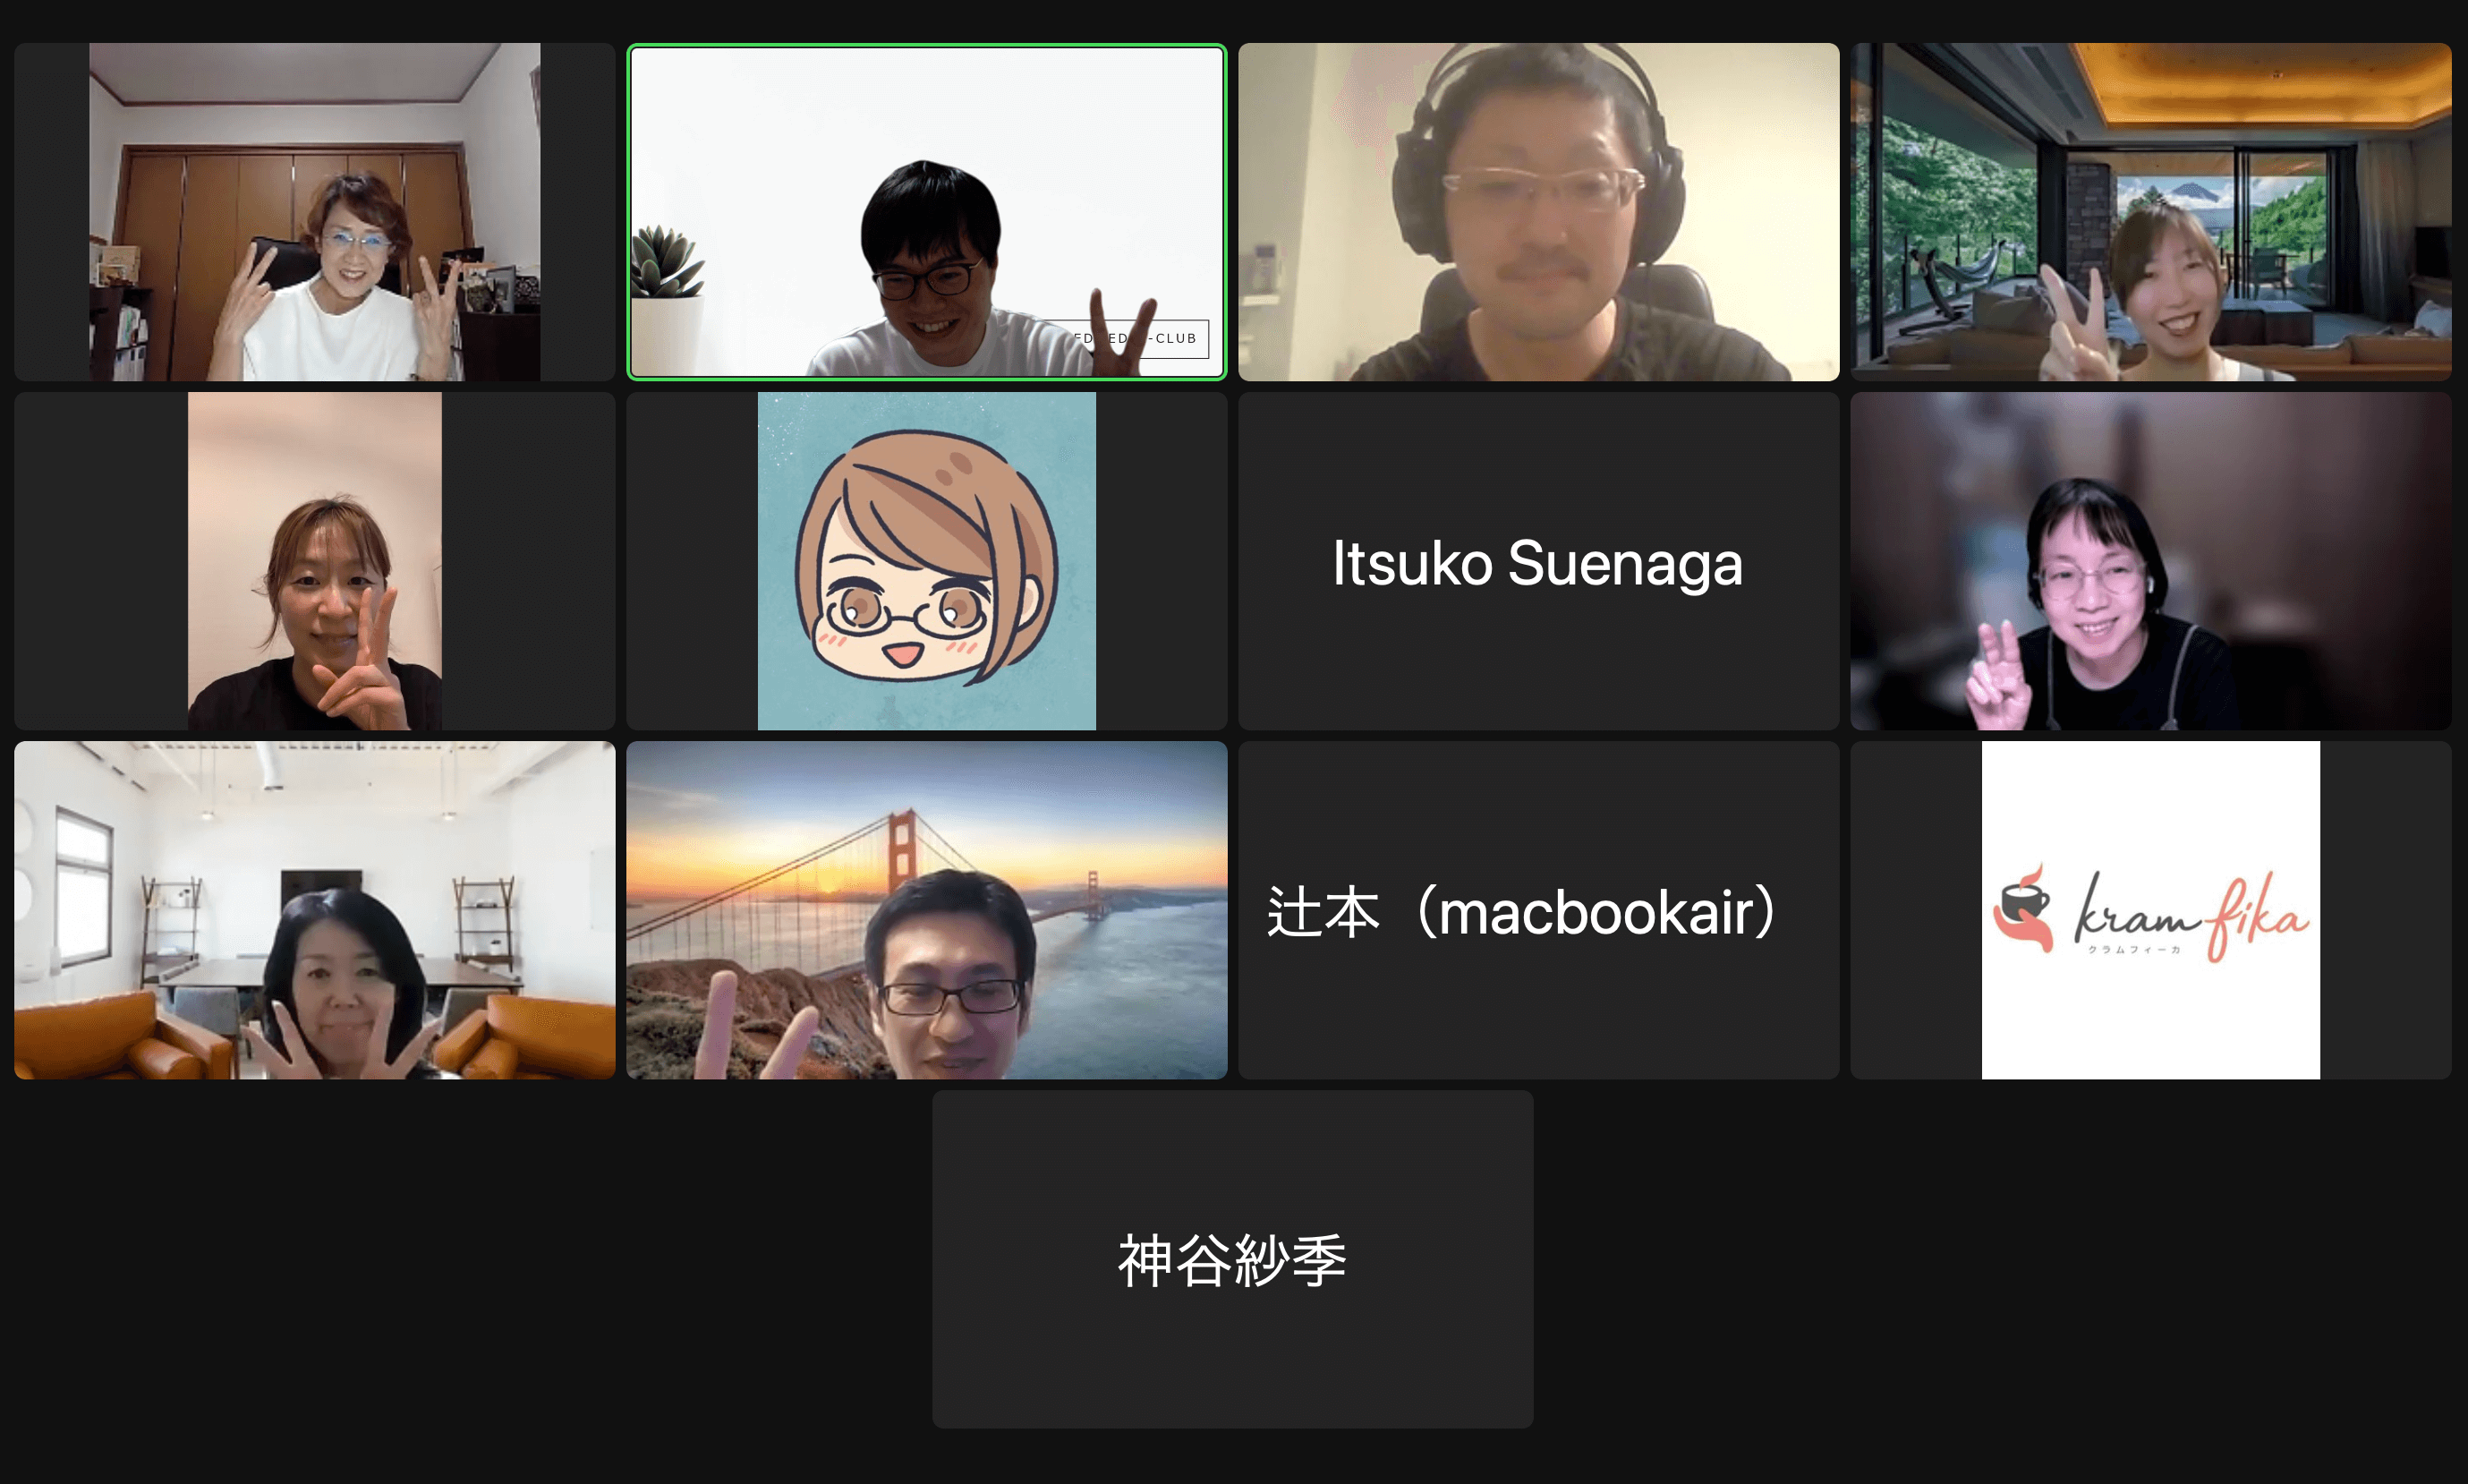Click the succulent plant in speaker video

(667, 262)
